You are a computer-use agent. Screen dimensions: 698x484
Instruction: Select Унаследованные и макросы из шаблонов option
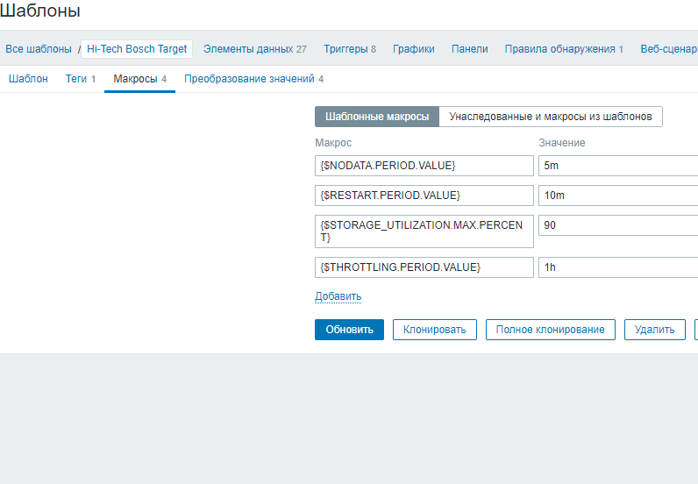550,117
